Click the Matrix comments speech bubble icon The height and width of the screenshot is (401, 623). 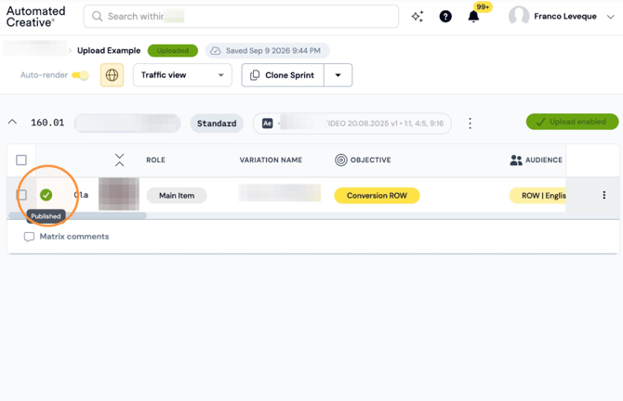coord(29,237)
